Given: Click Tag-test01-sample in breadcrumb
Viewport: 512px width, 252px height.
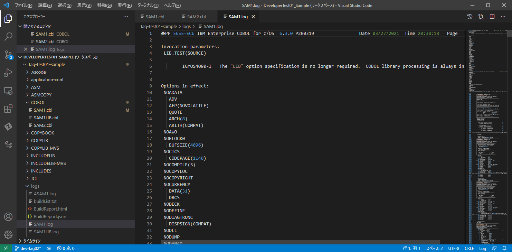Looking at the screenshot, I should click(x=159, y=26).
